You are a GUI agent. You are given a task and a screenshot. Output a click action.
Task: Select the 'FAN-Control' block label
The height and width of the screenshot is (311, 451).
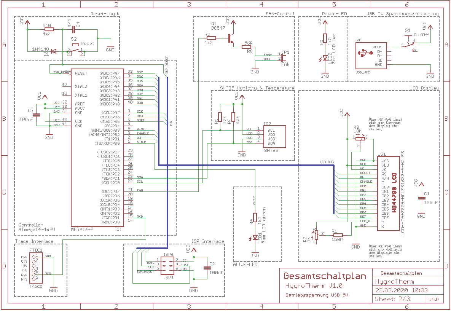click(x=280, y=14)
